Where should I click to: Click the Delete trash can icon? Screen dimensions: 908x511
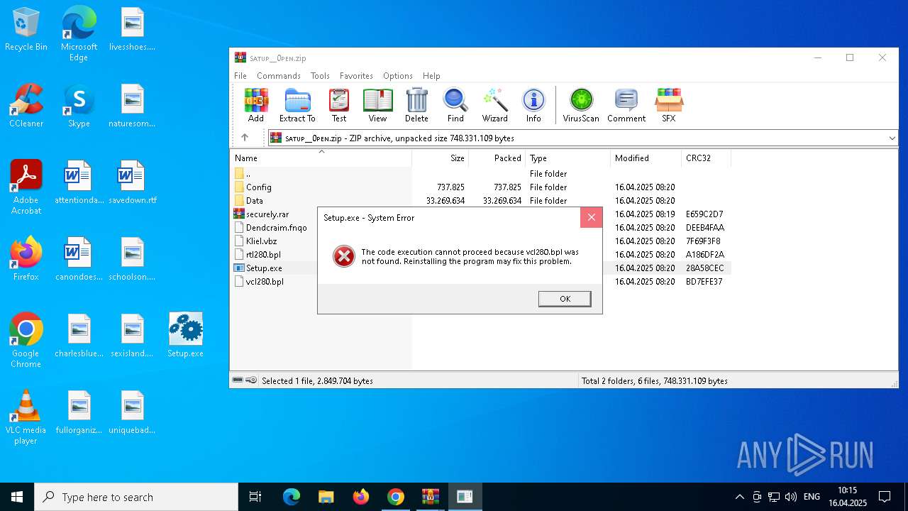[416, 105]
